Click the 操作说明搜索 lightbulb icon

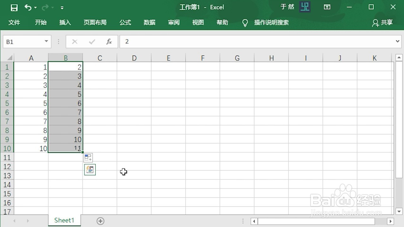[245, 22]
